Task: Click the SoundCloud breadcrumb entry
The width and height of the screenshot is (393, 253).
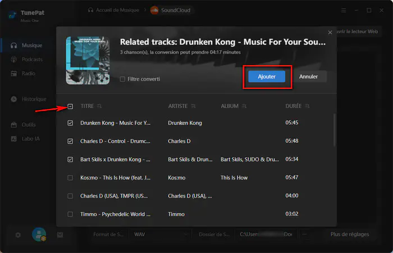Action: coord(171,10)
